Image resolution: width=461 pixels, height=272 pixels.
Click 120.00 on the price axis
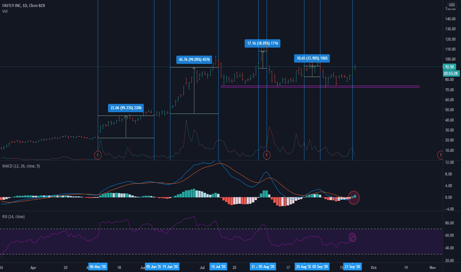point(450,39)
